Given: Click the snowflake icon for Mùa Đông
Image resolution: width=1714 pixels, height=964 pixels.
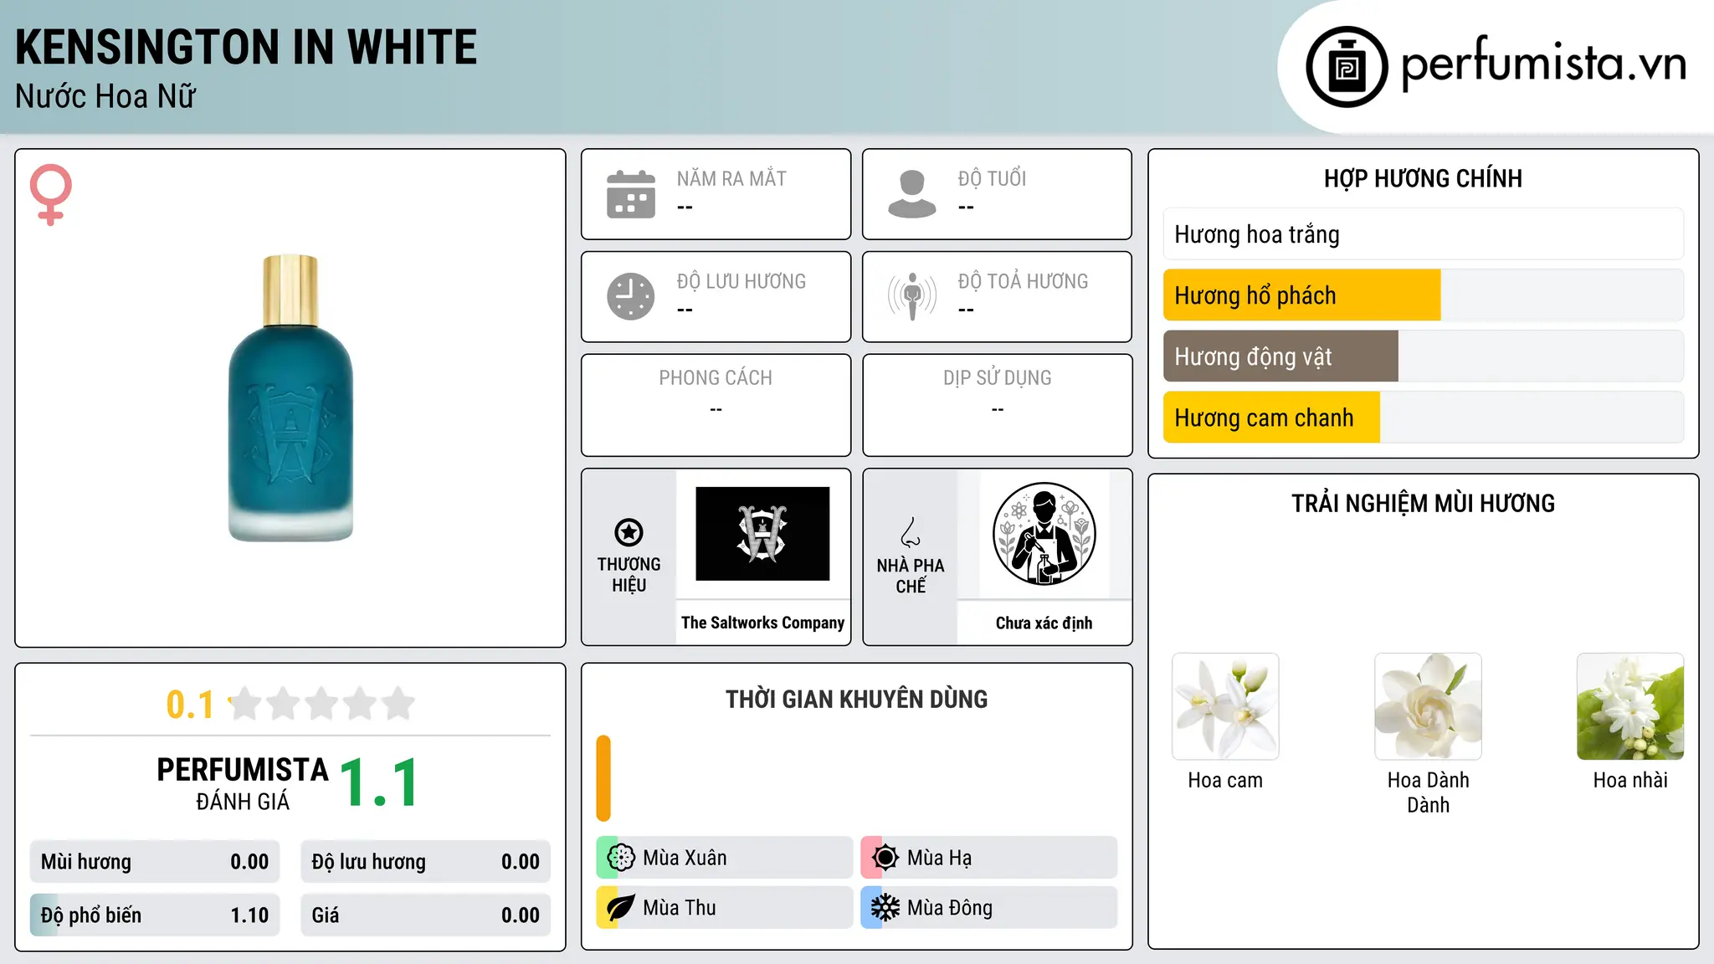Looking at the screenshot, I should pos(885,907).
